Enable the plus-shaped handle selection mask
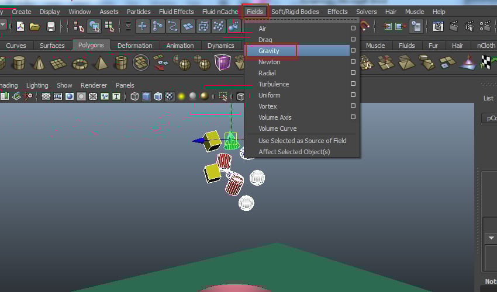497x292 pixels. [x=142, y=26]
